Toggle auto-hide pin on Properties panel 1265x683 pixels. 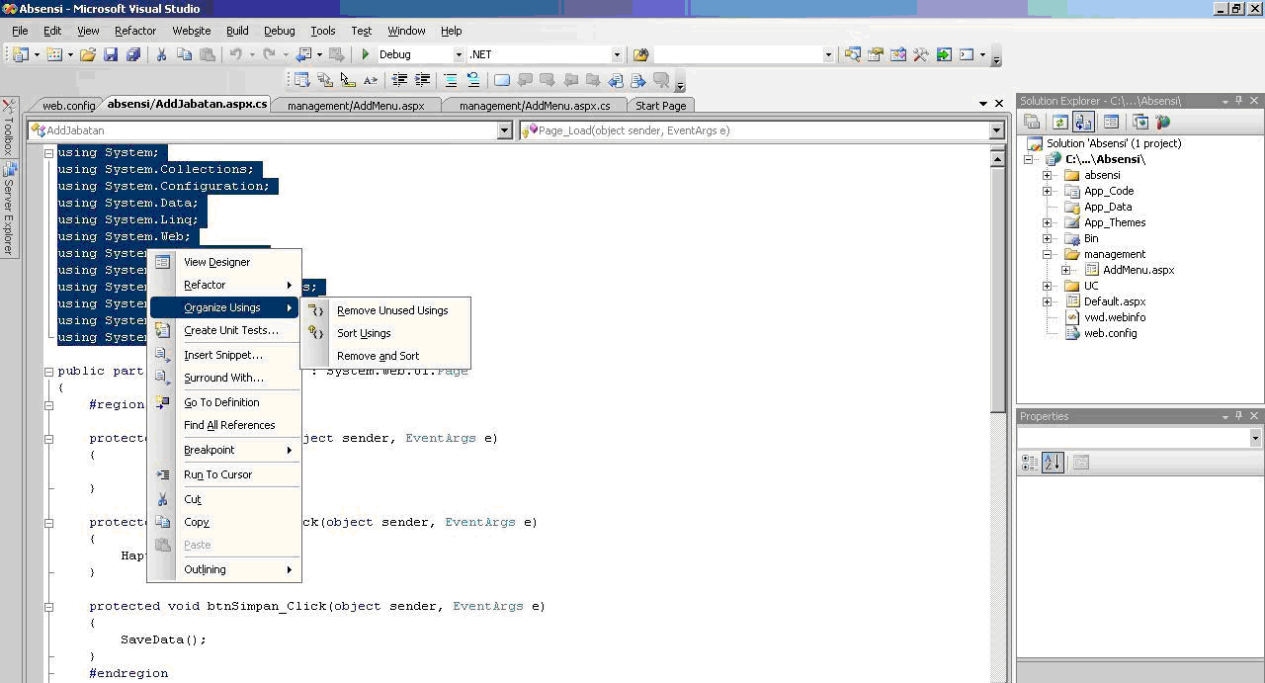(x=1239, y=416)
